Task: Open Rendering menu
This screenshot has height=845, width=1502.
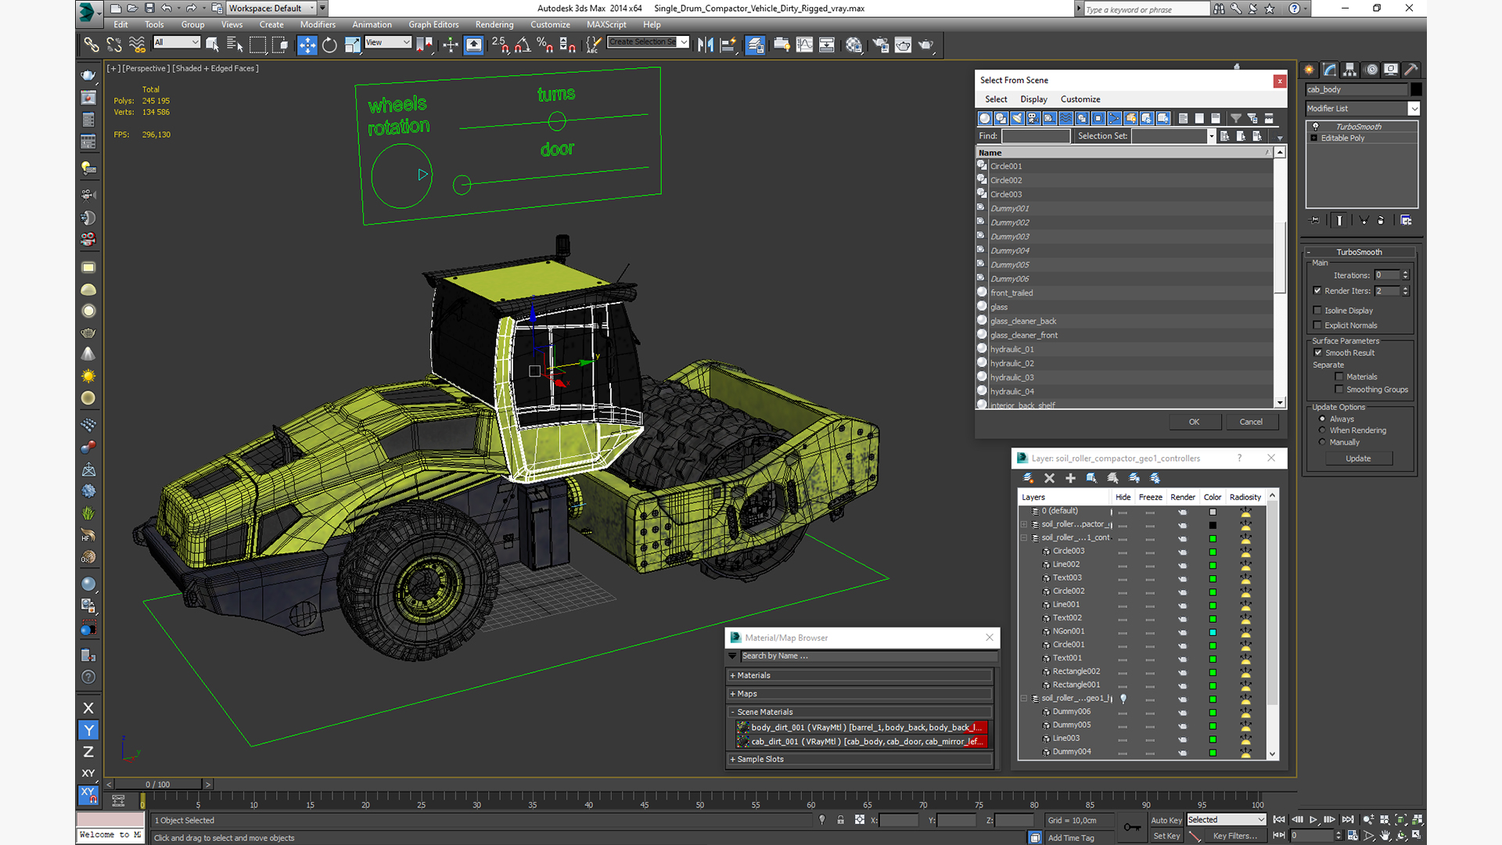Action: [x=494, y=24]
